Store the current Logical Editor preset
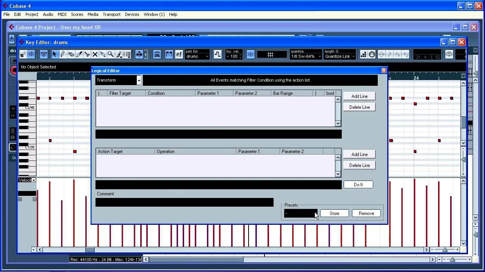 coord(334,213)
